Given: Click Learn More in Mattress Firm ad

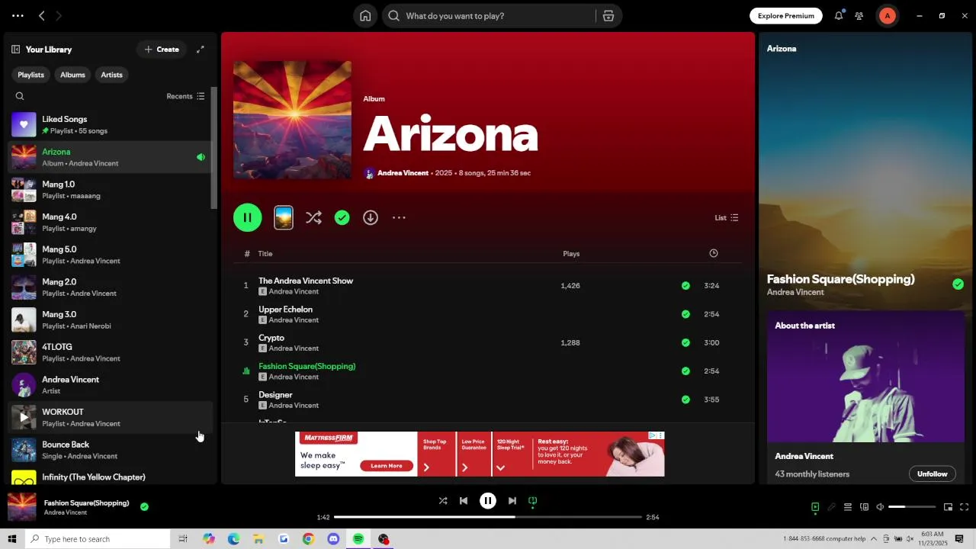Looking at the screenshot, I should (x=387, y=466).
